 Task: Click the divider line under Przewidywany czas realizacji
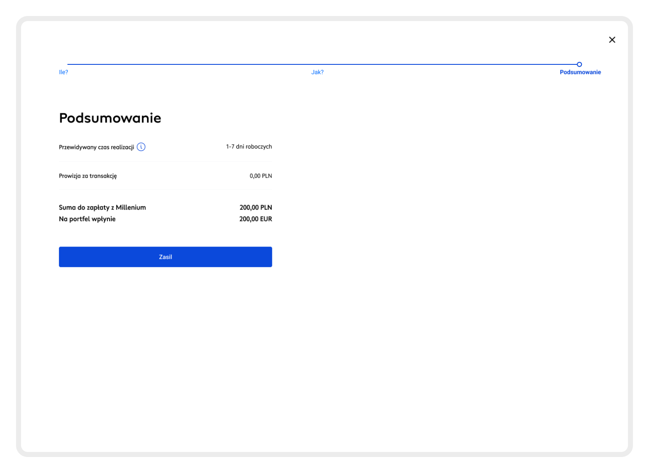165,161
